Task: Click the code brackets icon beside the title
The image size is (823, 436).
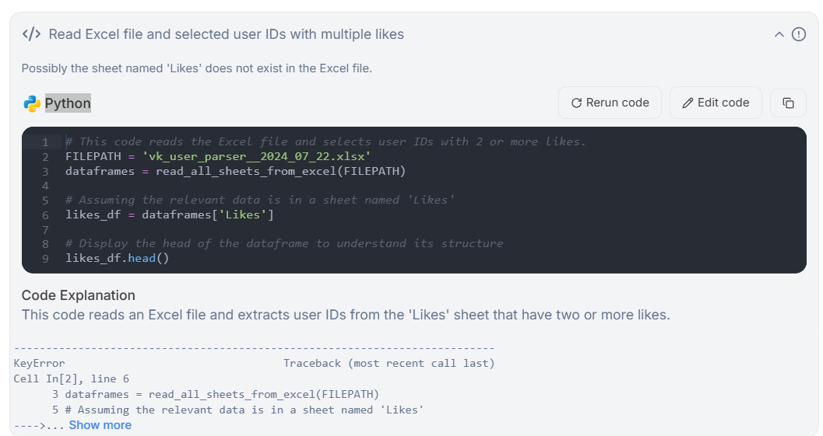Action: click(x=31, y=34)
